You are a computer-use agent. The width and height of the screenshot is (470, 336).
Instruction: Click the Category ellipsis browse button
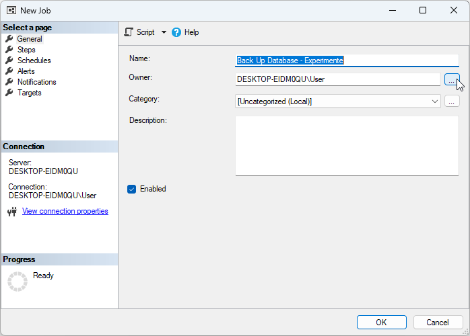pyautogui.click(x=451, y=101)
